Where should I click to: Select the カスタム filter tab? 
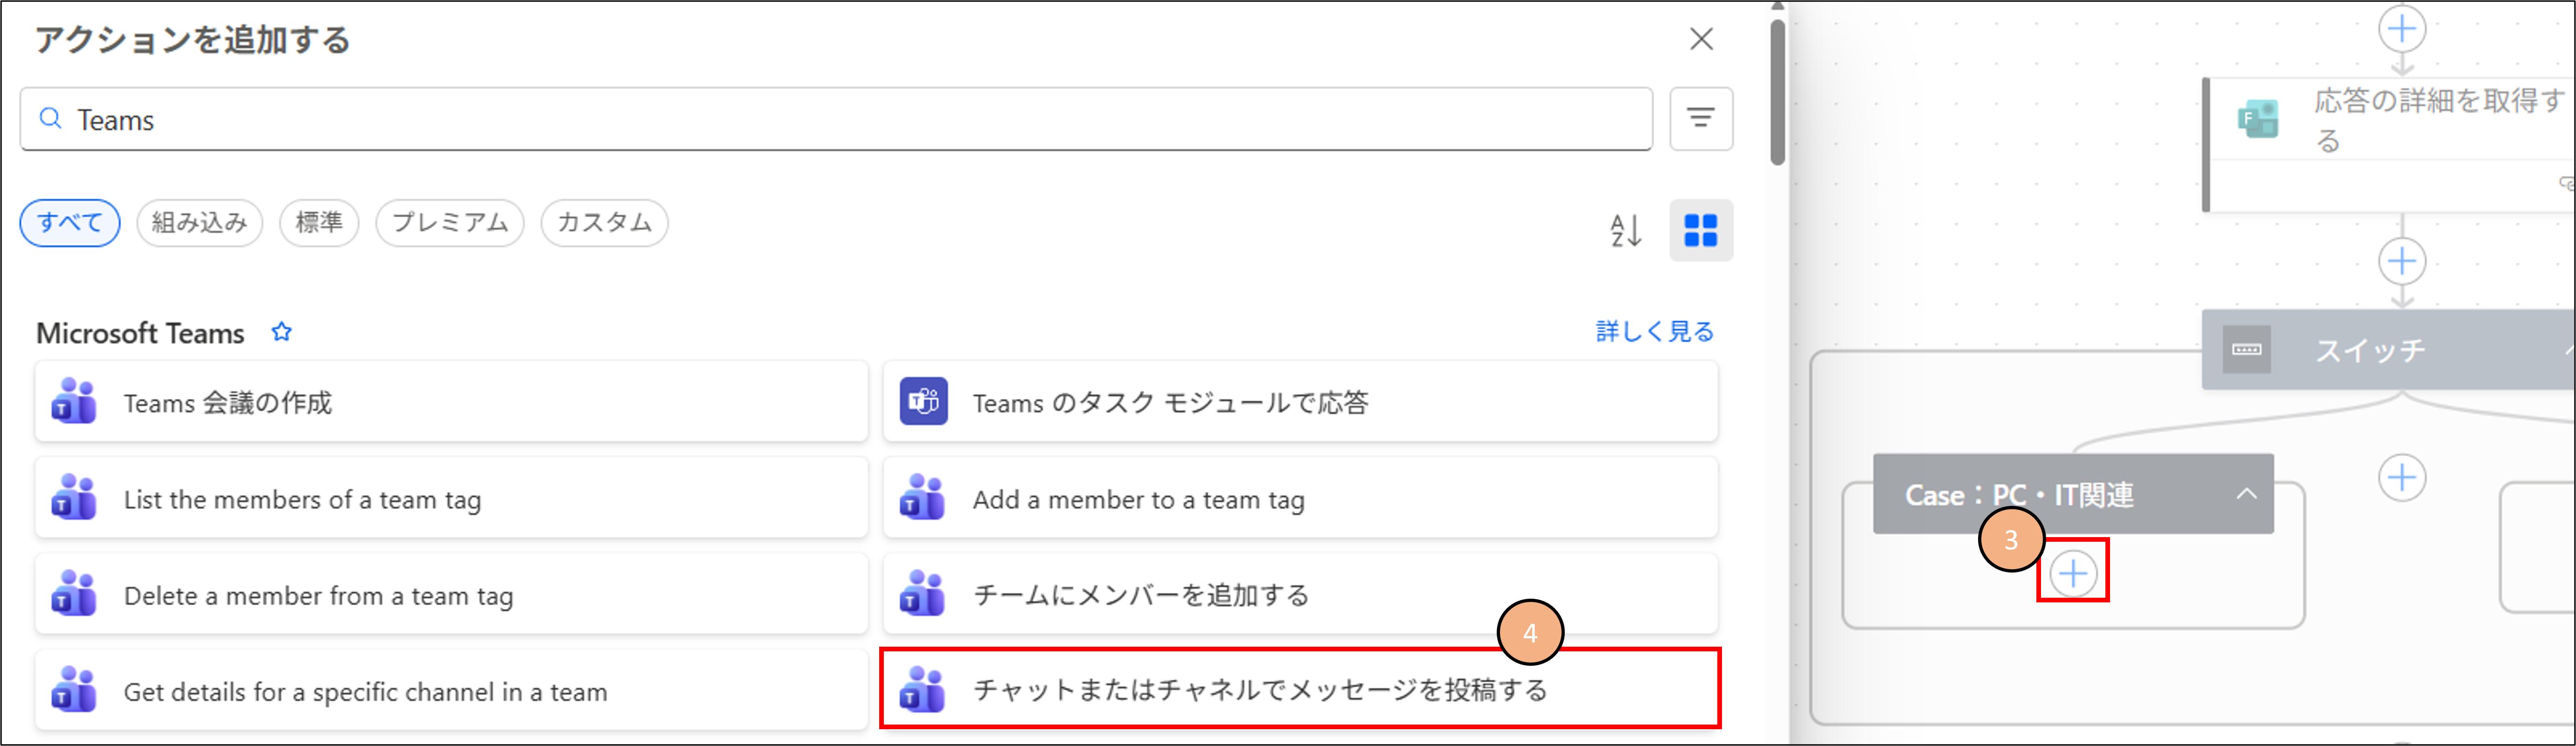click(604, 222)
